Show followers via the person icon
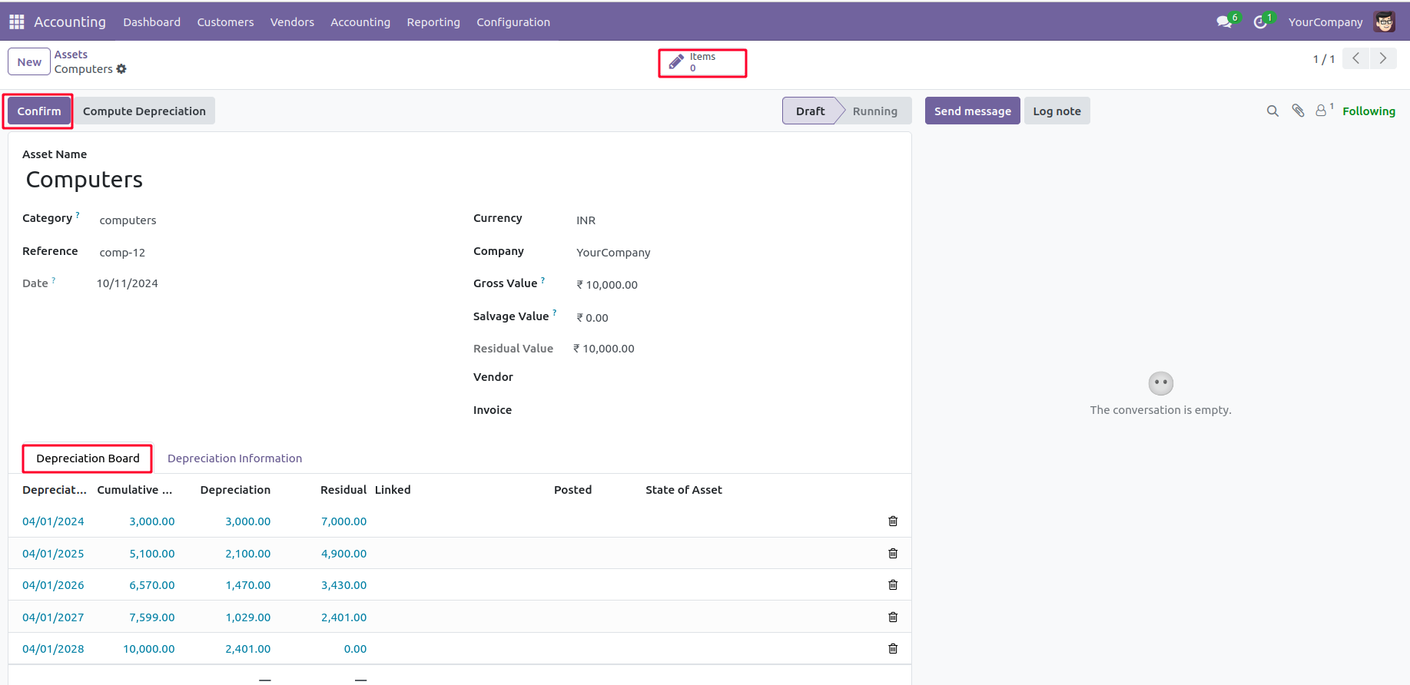 coord(1321,111)
